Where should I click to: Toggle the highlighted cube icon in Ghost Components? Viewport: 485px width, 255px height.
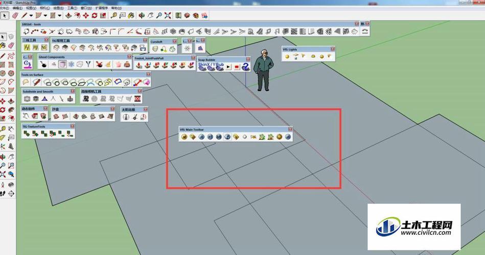62,64
